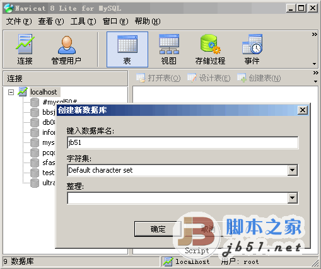Image resolution: width=321 pixels, height=269 pixels.
Task: Click the Create Table (创建表) button
Action: pyautogui.click(x=259, y=78)
